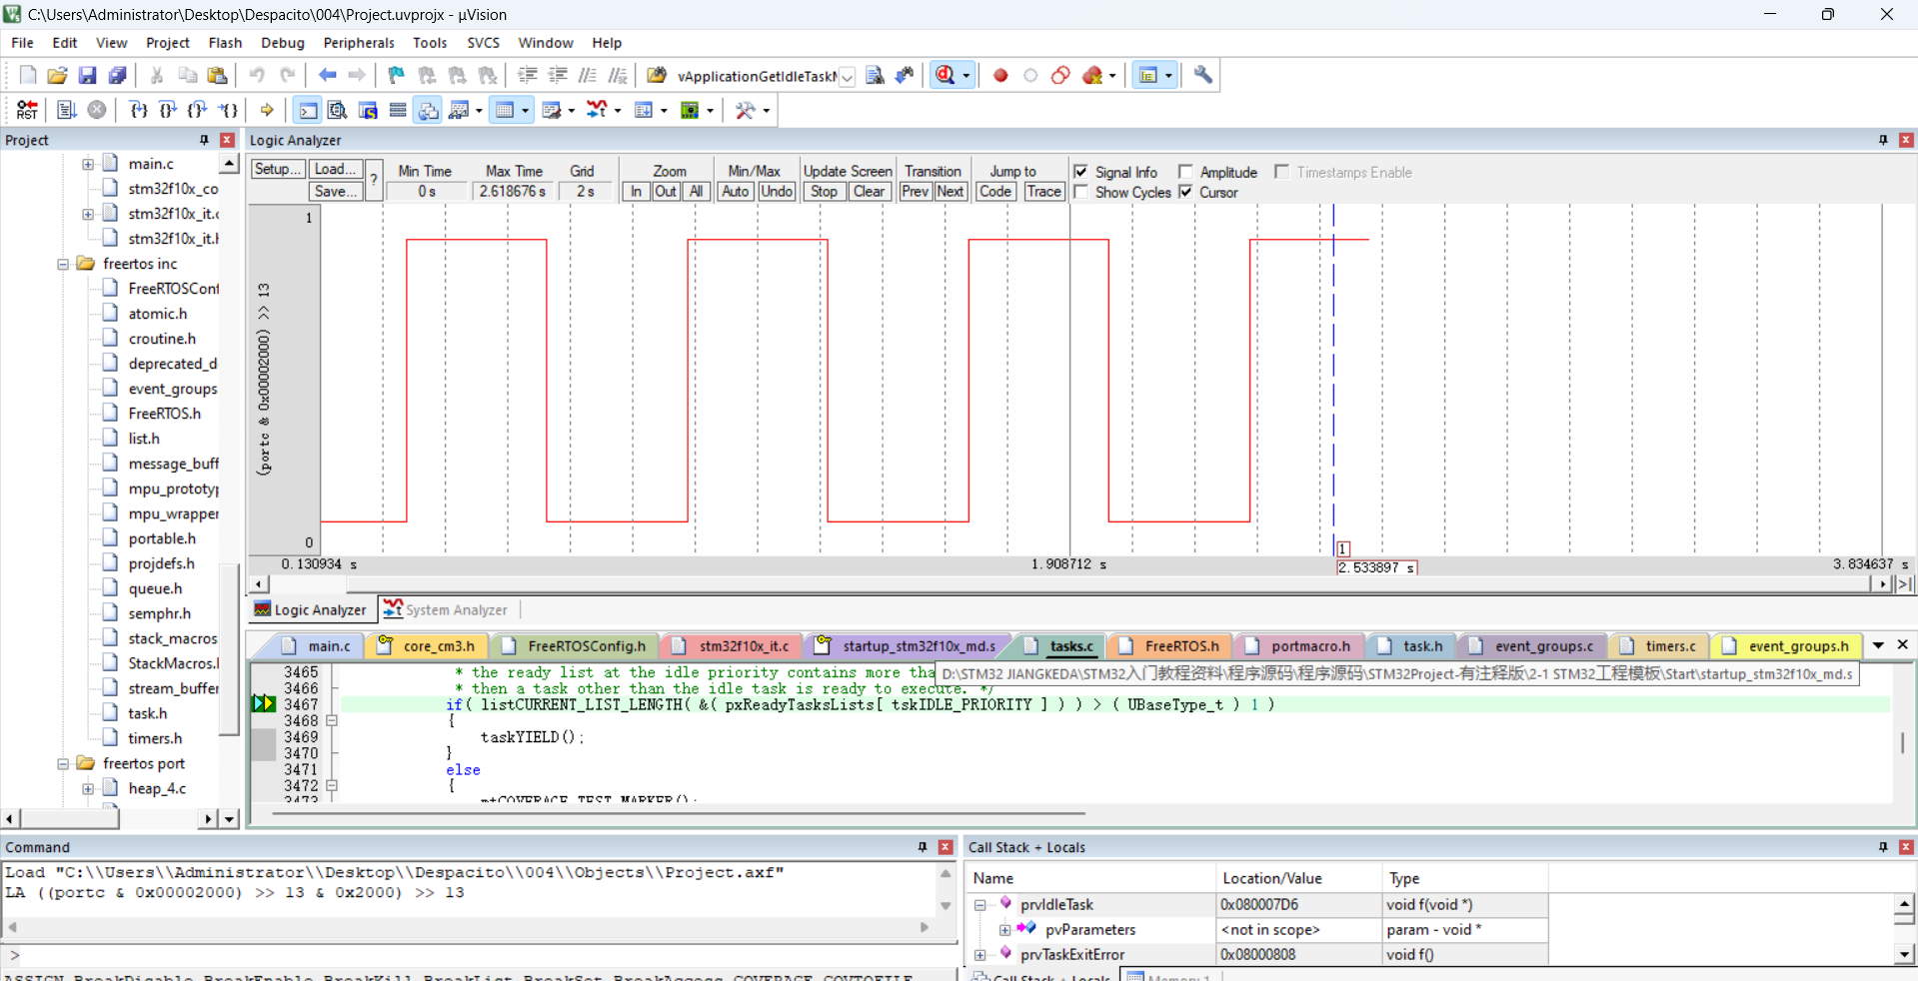Switch to the main.c editor tab

coord(318,646)
